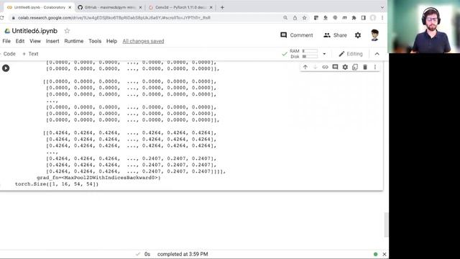Bookmark this page with the star icon
The image size is (460, 259).
pyautogui.click(x=305, y=18)
